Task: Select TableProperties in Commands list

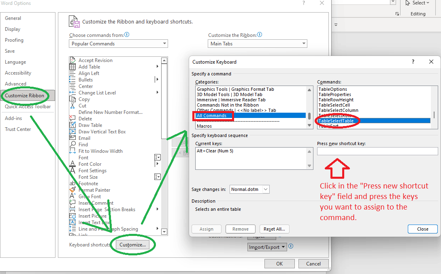Action: (x=334, y=94)
